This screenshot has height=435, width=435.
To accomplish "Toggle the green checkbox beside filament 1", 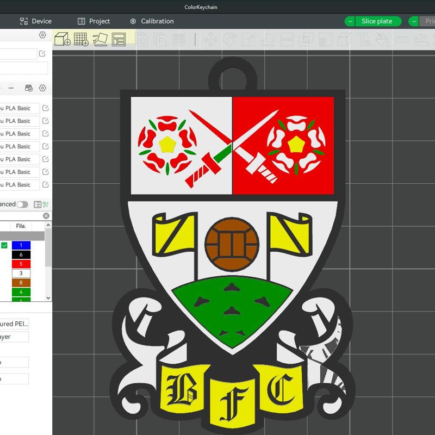I will (4, 246).
